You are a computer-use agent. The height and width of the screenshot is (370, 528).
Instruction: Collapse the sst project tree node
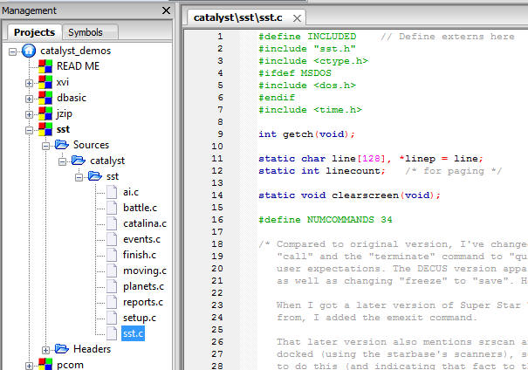tap(29, 129)
